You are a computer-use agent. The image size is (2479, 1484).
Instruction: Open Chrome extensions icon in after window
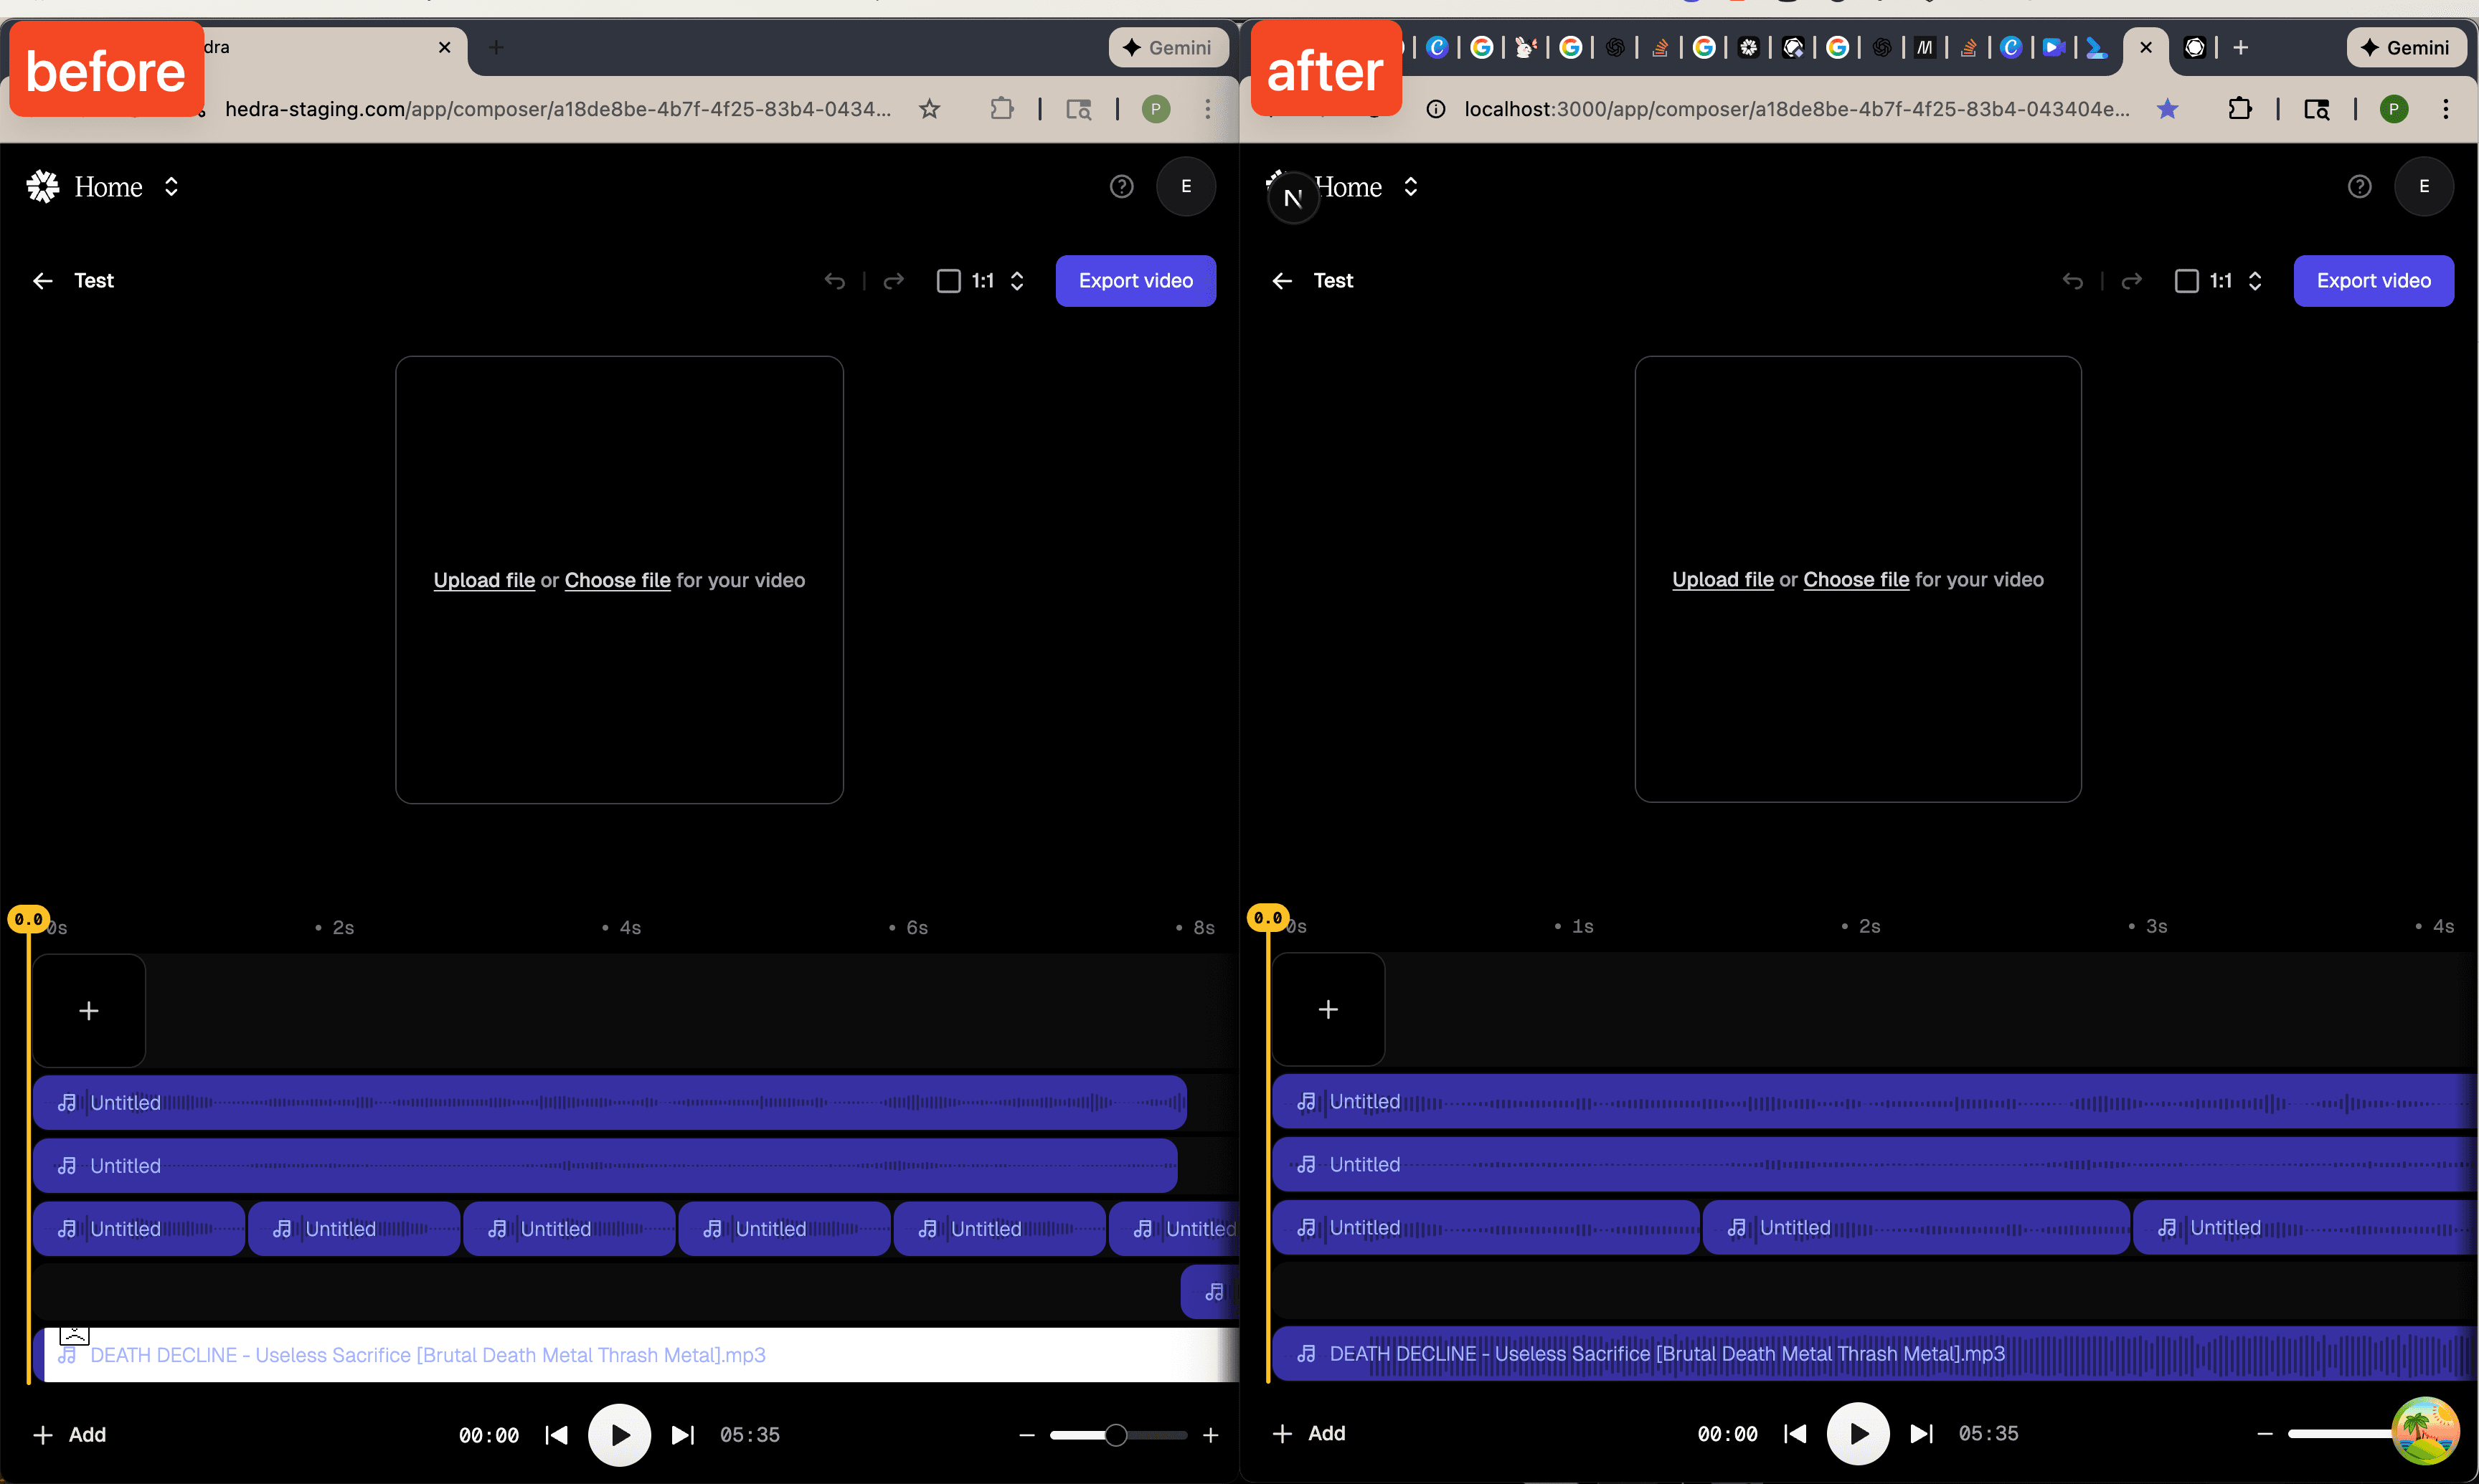(2240, 109)
